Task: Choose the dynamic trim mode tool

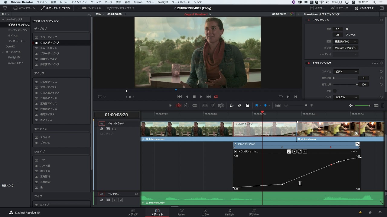Action: [187, 105]
